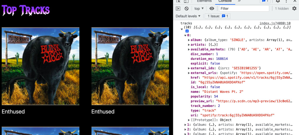The height and width of the screenshot is (135, 299).
Task: Expand the external_urls property
Action: 189,73
